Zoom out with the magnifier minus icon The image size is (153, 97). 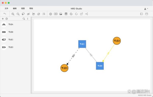coord(18,14)
